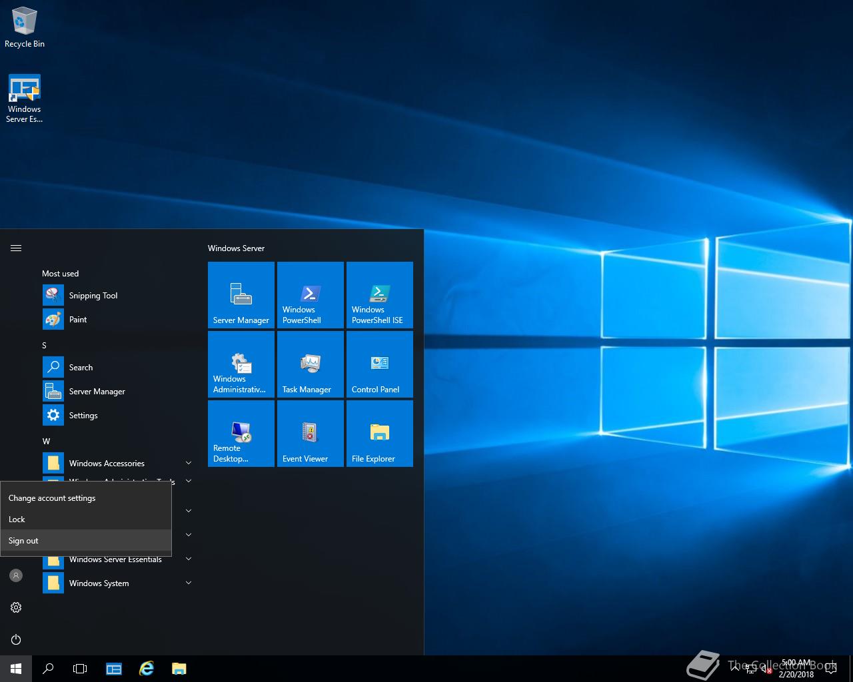The height and width of the screenshot is (682, 853).
Task: Launch the Event Viewer tile
Action: tap(311, 434)
